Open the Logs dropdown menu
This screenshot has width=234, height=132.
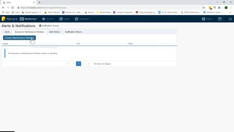click(x=64, y=19)
